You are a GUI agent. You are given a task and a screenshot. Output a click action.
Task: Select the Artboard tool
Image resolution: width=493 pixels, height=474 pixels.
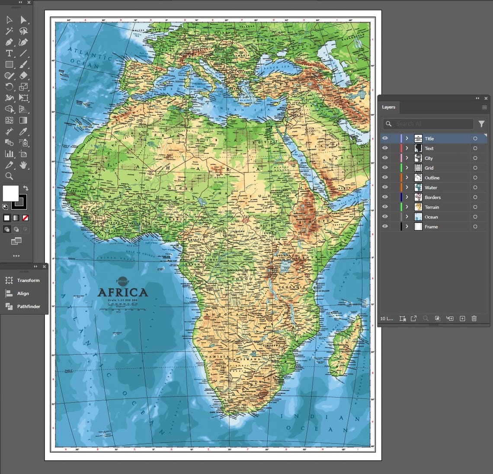(23, 154)
